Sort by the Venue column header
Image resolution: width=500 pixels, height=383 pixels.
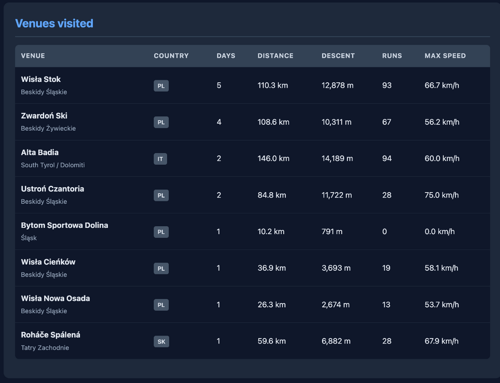[x=33, y=56]
